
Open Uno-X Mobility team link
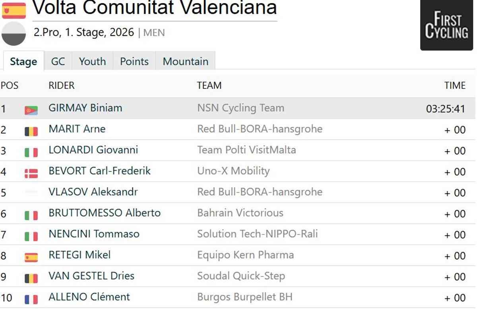tap(233, 171)
